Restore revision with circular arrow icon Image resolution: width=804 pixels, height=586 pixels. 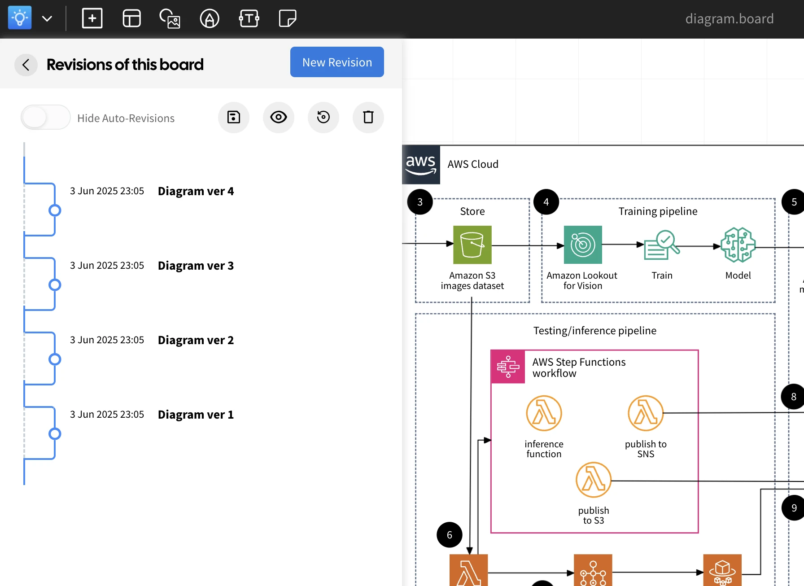(323, 118)
